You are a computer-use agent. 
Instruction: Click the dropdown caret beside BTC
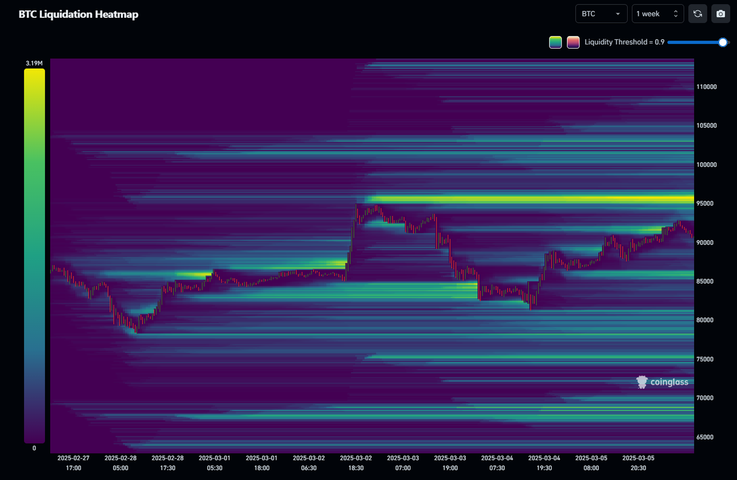[618, 13]
